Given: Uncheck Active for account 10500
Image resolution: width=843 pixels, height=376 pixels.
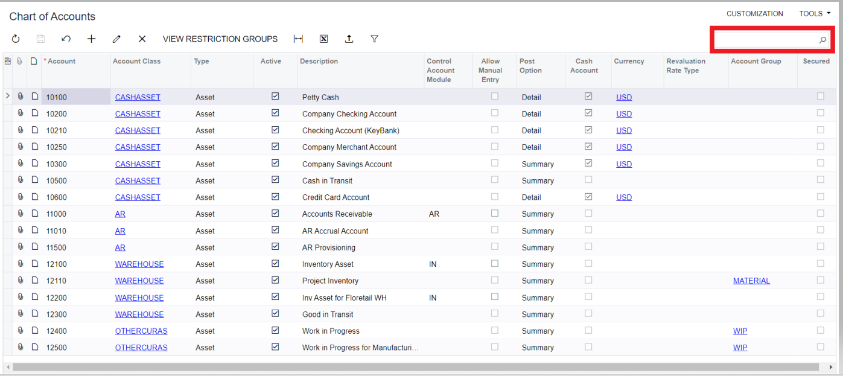Looking at the screenshot, I should [275, 179].
